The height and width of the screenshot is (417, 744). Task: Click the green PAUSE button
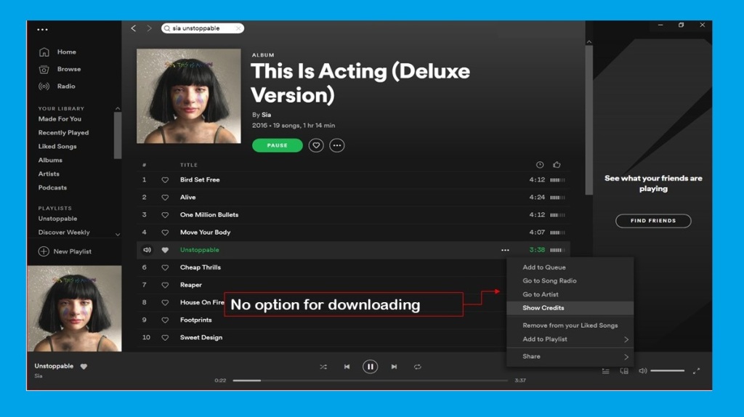(277, 145)
